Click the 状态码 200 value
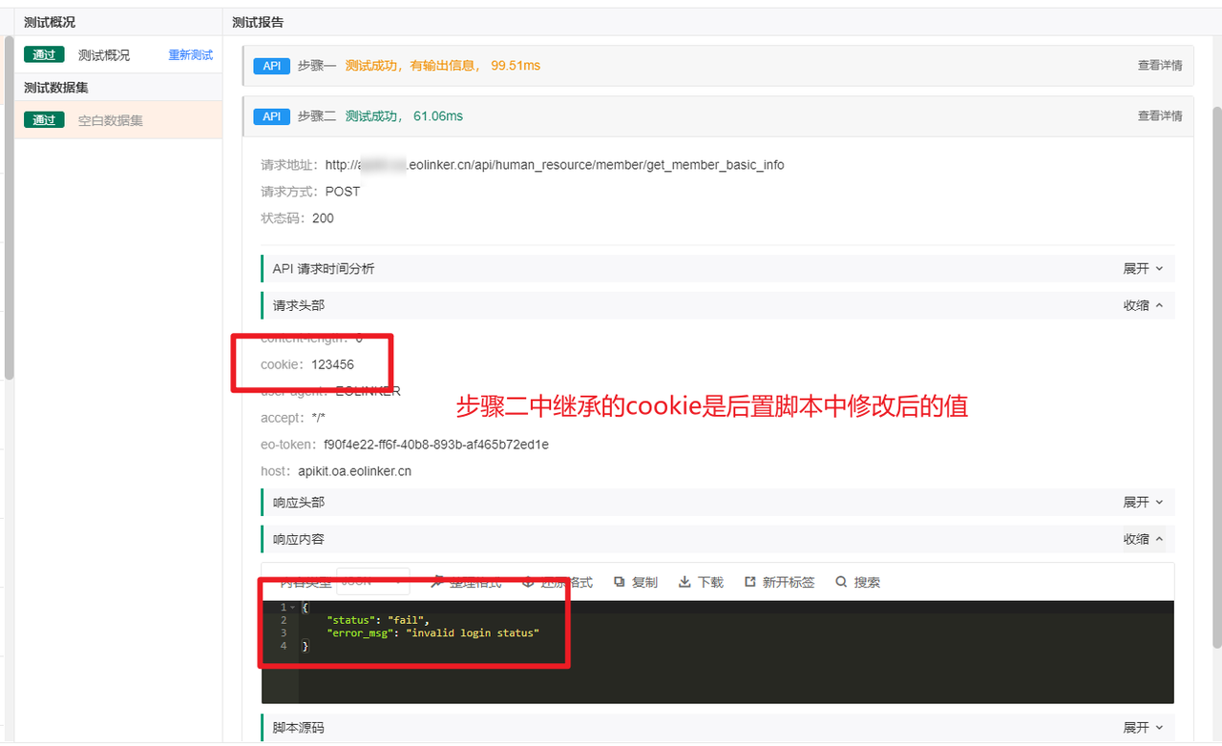The height and width of the screenshot is (746, 1222). pyautogui.click(x=323, y=218)
